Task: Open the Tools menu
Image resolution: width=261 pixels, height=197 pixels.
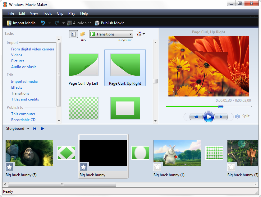Action: click(48, 13)
